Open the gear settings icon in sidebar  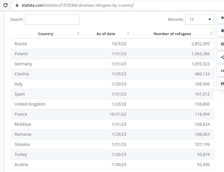[222, 44]
